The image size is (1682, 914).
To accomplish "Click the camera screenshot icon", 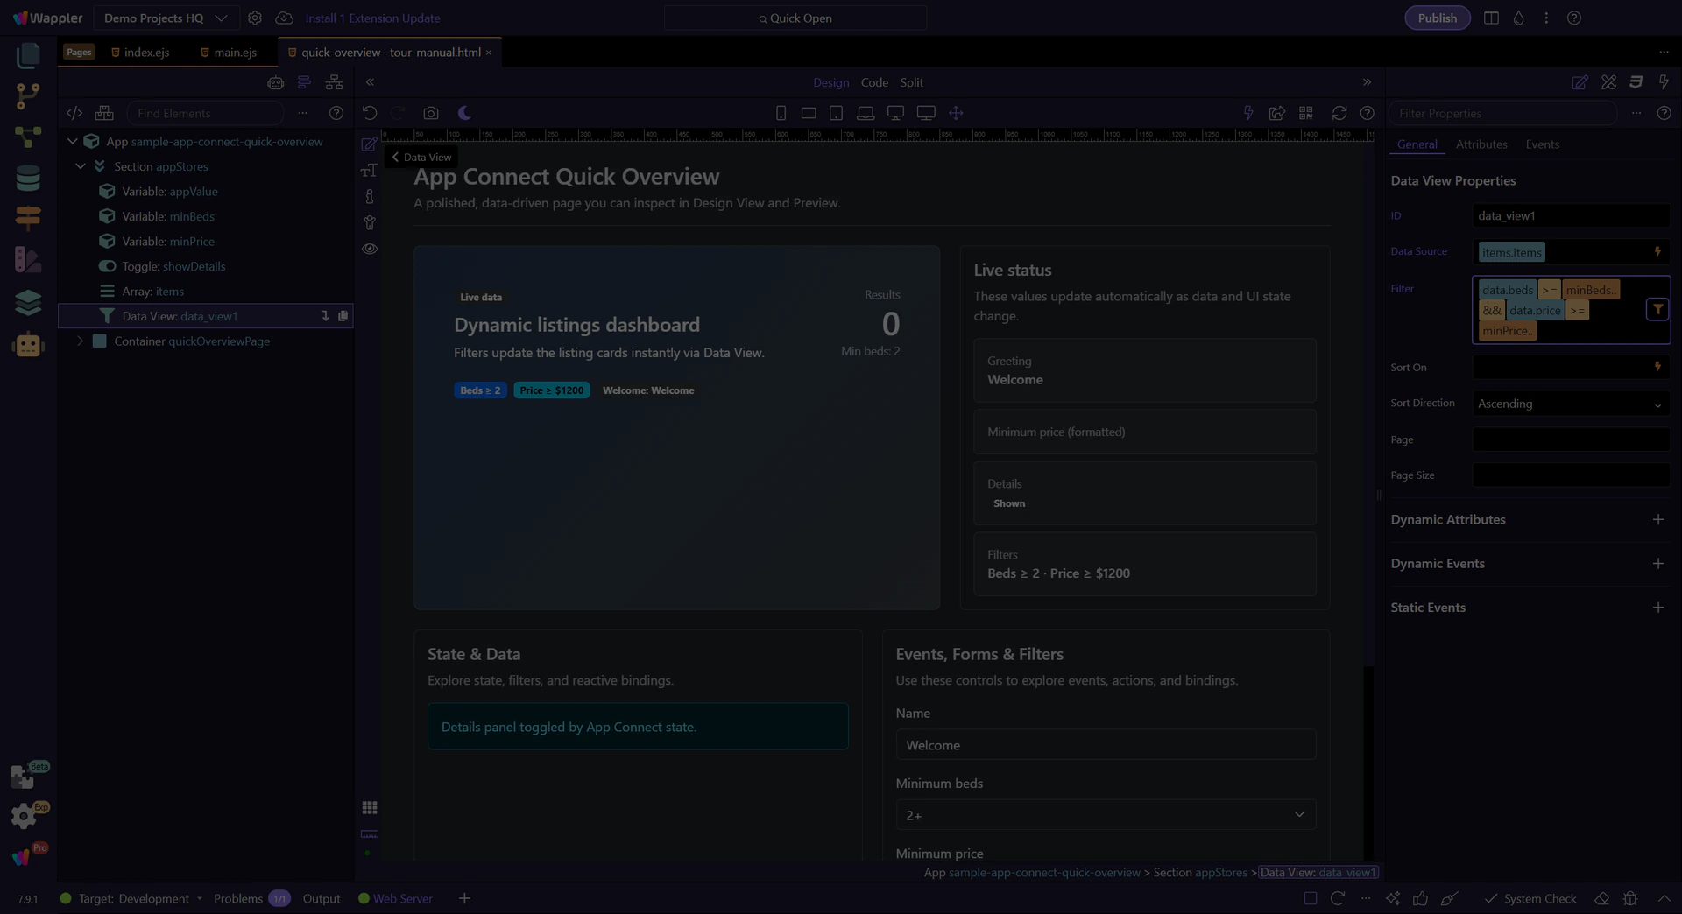I will [430, 113].
